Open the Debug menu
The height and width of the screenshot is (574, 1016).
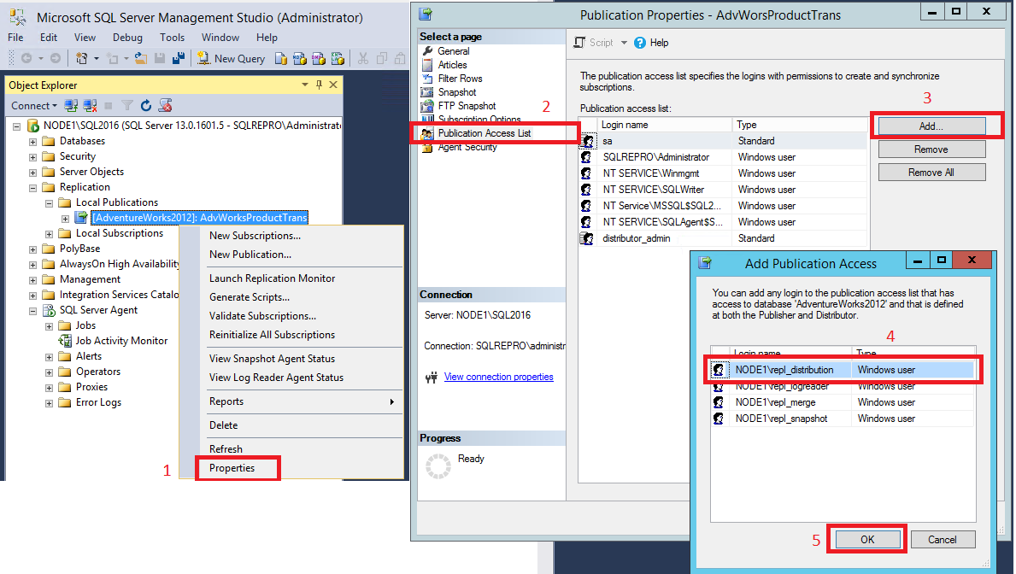click(126, 37)
